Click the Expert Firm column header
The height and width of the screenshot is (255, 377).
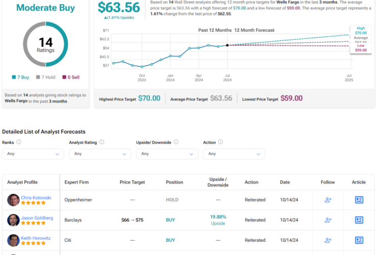[76, 182]
